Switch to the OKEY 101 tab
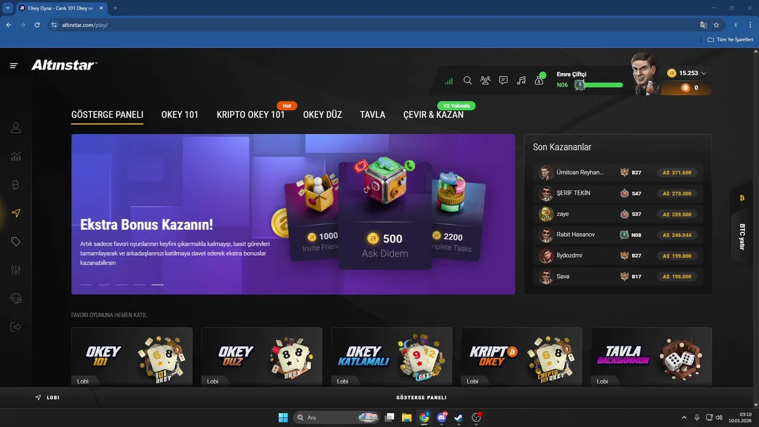The height and width of the screenshot is (427, 759). [x=180, y=114]
